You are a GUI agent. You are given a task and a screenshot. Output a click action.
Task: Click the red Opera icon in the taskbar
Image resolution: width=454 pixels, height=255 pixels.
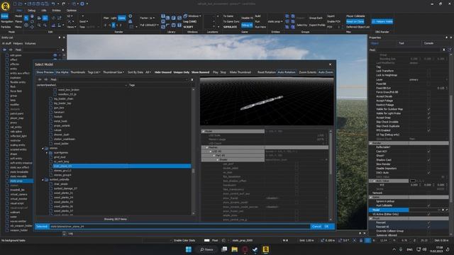tap(245, 249)
